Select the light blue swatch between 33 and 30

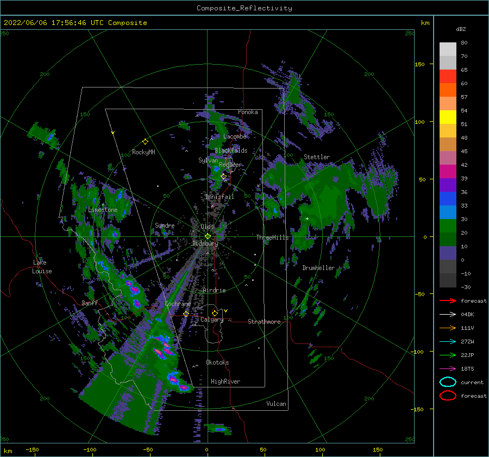click(448, 212)
